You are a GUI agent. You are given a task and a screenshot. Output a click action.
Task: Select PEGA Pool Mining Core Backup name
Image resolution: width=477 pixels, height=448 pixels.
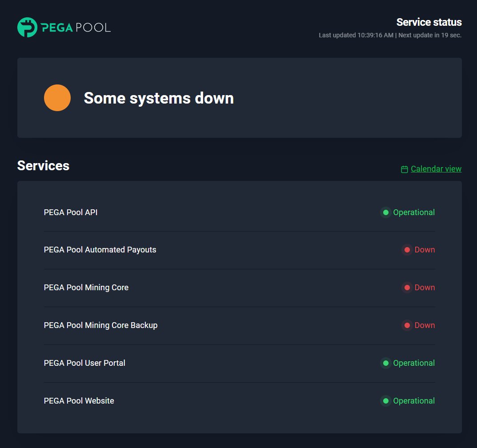pos(101,325)
